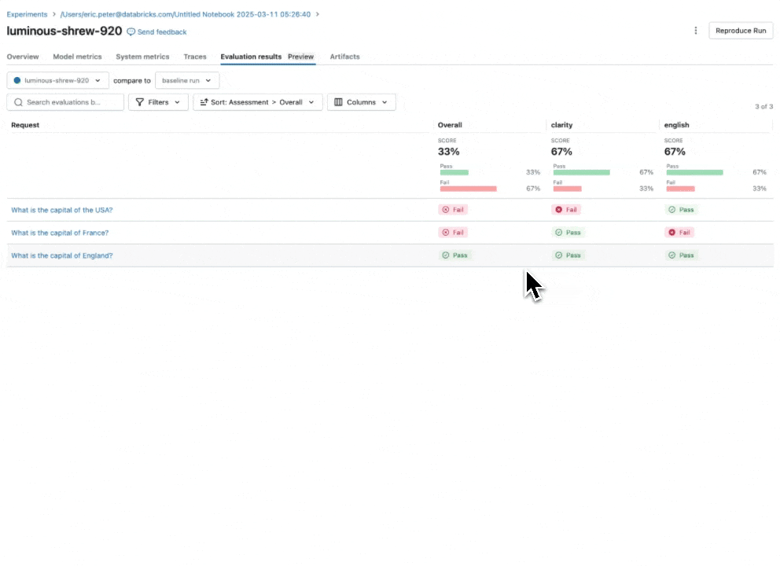Viewport: 780px width, 566px height.
Task: Click the english Fail badge for France row
Action: tap(679, 233)
